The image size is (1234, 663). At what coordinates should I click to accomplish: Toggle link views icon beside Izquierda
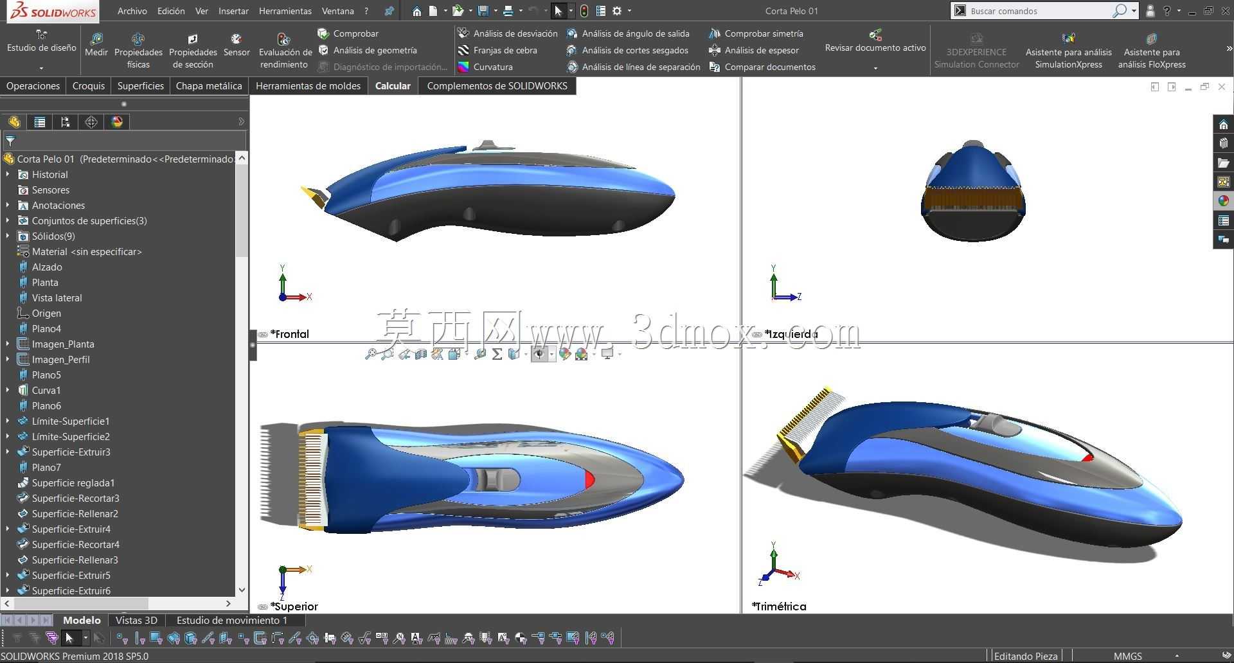[x=757, y=335]
